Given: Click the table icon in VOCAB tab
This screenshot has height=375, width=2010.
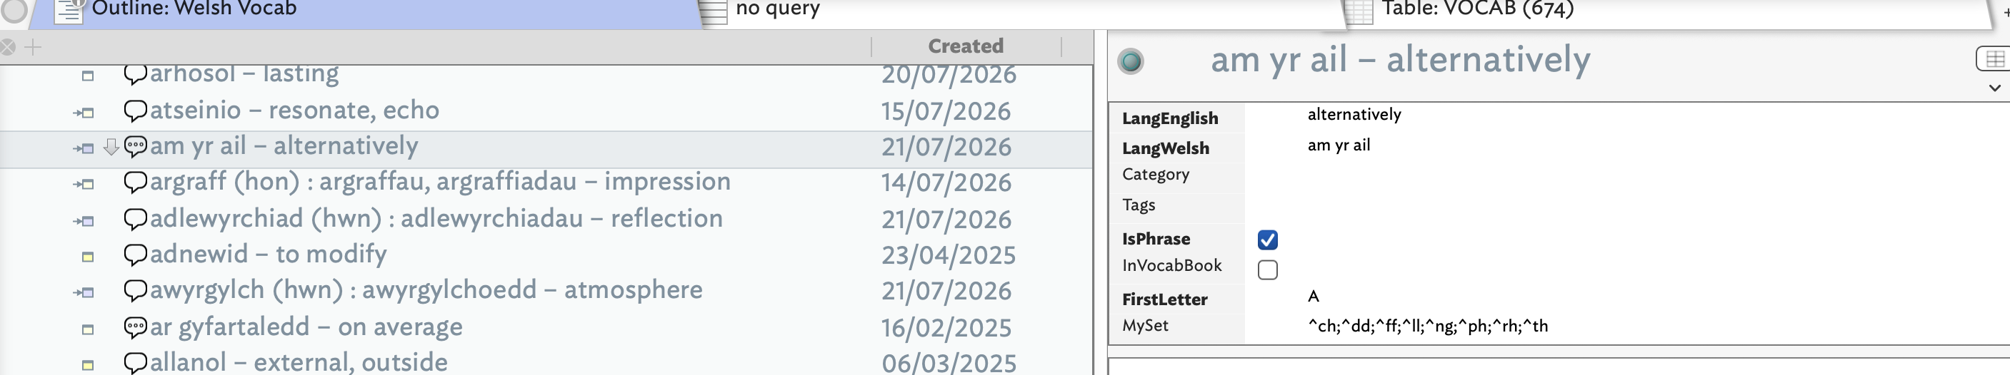Looking at the screenshot, I should [1359, 11].
